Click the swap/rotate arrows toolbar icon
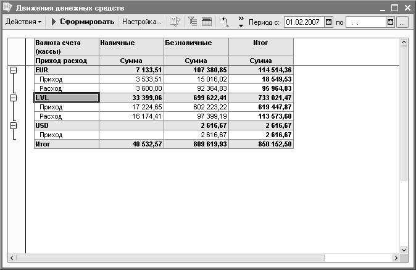This screenshot has height=270, width=416. click(x=225, y=22)
